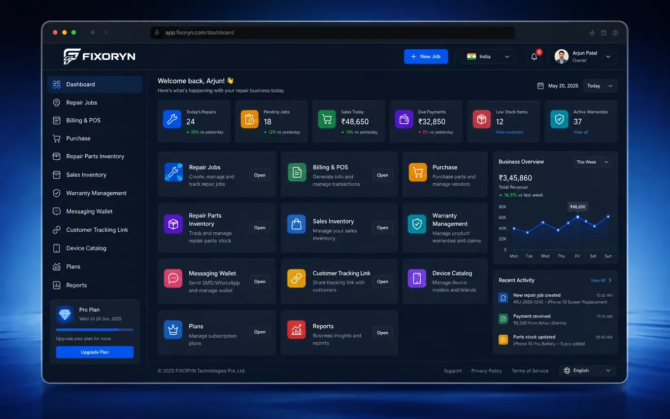Click the Billing & POS card document icon
This screenshot has height=419, width=670.
click(x=297, y=172)
